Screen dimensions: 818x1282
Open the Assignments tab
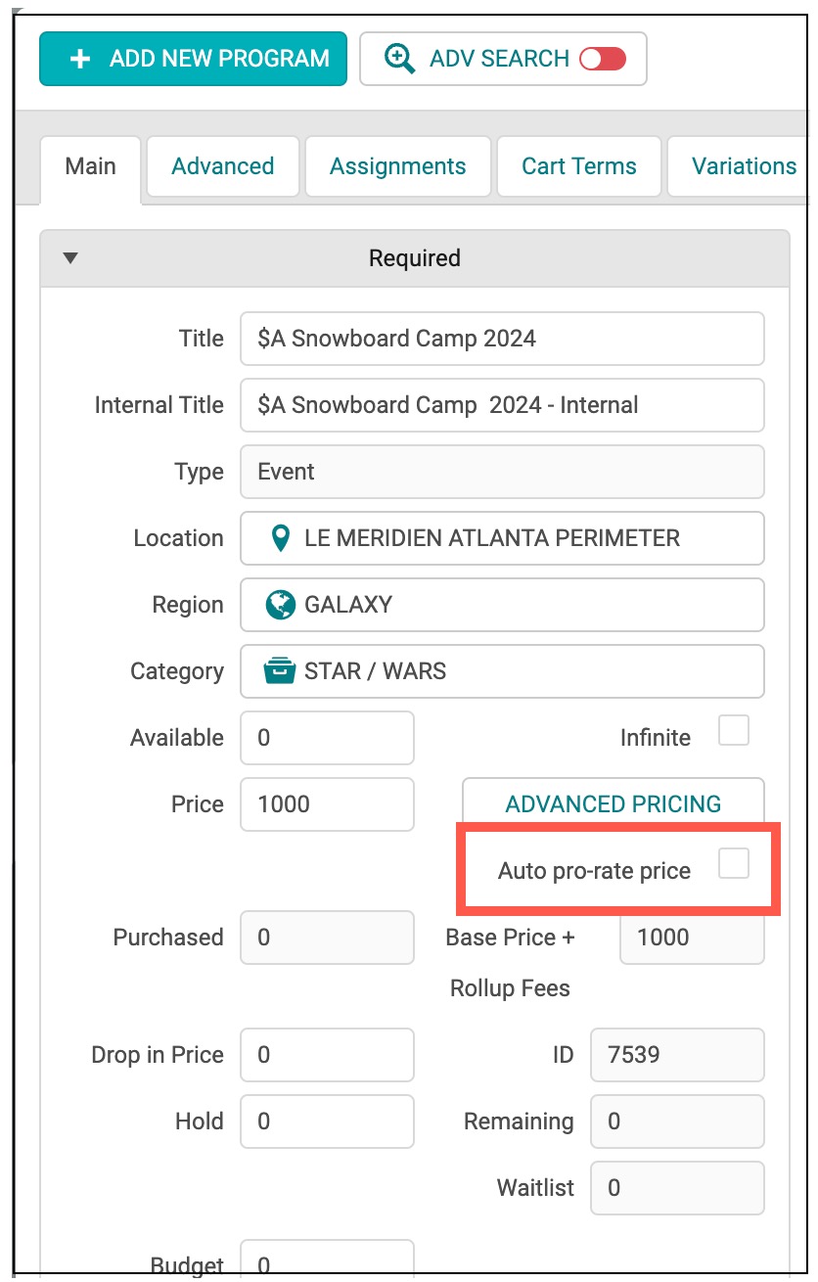(397, 166)
